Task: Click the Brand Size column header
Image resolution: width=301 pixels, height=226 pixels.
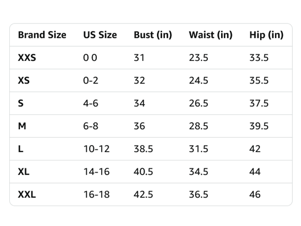Action: click(x=42, y=35)
